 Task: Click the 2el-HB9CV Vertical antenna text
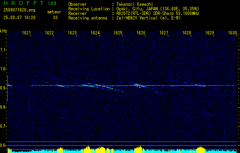(148, 18)
